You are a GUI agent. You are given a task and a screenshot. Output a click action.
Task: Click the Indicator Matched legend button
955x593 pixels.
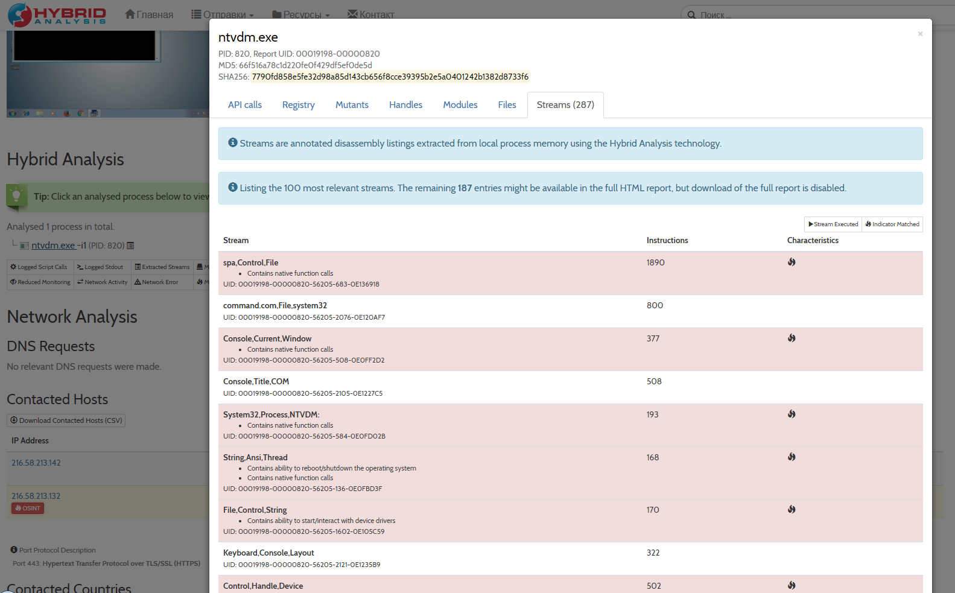892,224
